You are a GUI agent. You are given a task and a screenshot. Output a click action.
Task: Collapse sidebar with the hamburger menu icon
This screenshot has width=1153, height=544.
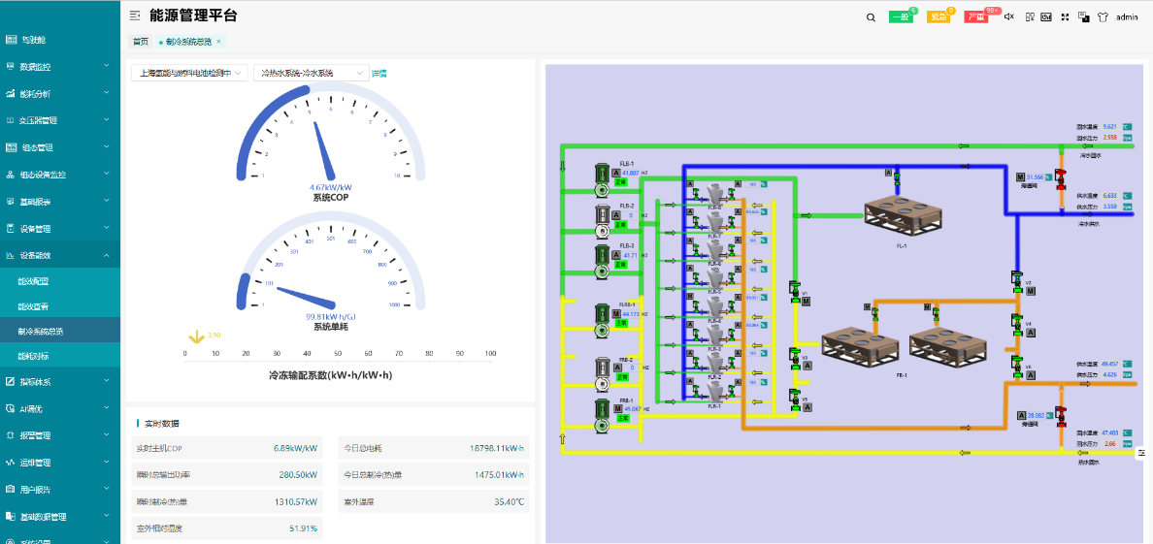pyautogui.click(x=135, y=16)
